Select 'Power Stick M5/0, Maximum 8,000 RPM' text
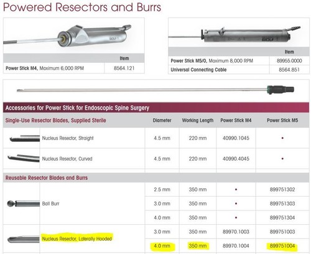The image size is (311, 254). tap(211, 61)
